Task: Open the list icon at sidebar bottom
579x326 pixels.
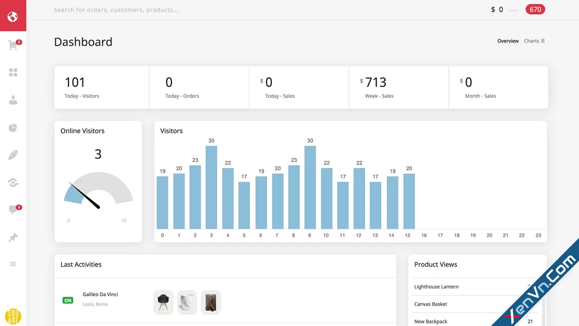Action: pyautogui.click(x=13, y=264)
